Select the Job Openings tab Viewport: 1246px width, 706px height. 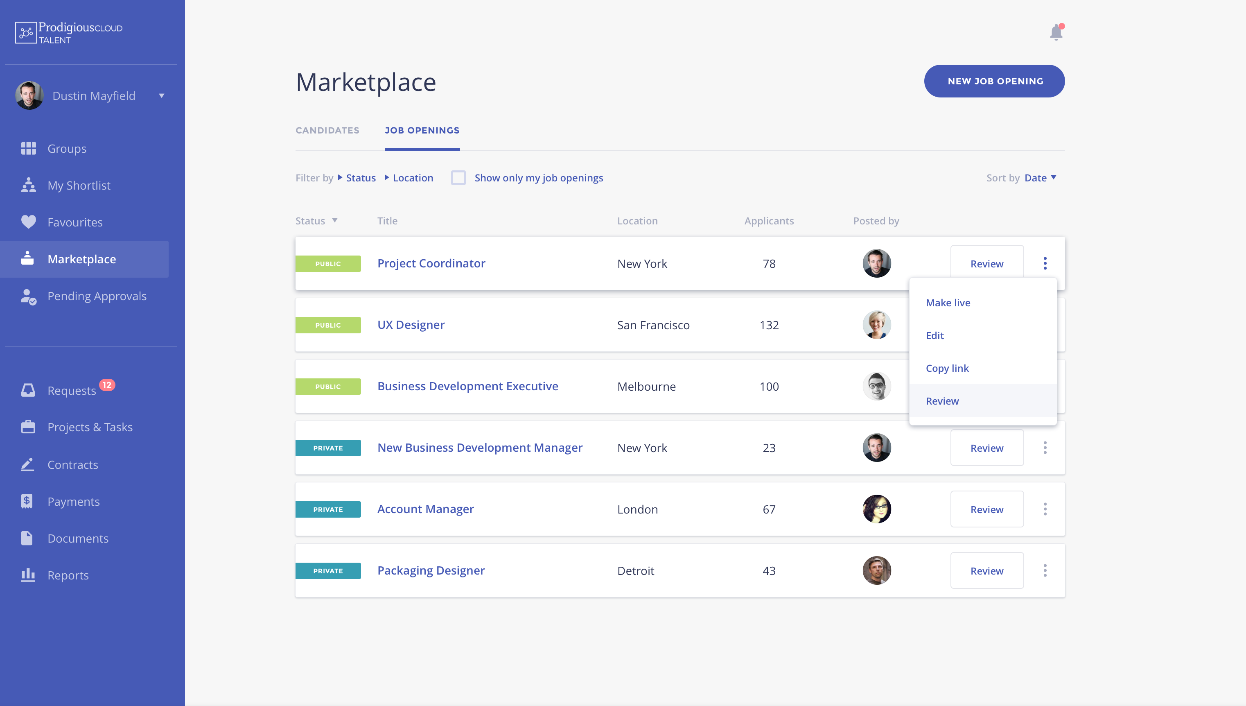(422, 131)
